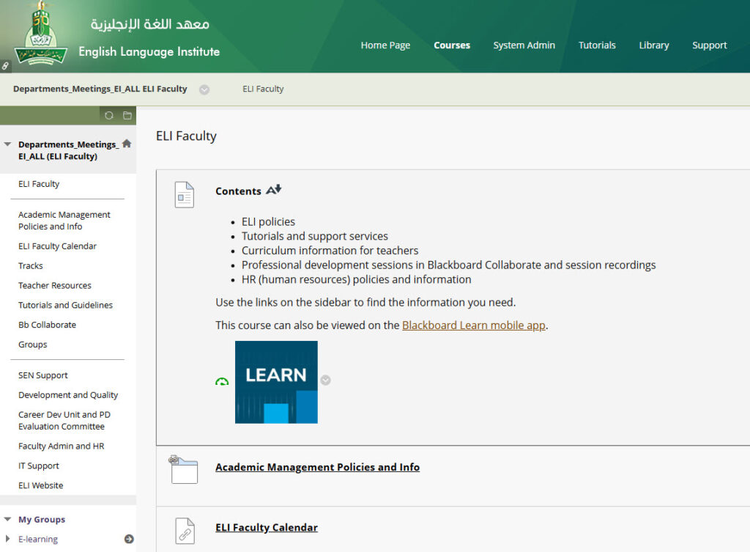750x552 pixels.
Task: Go to the System Admin tab
Action: click(x=524, y=45)
